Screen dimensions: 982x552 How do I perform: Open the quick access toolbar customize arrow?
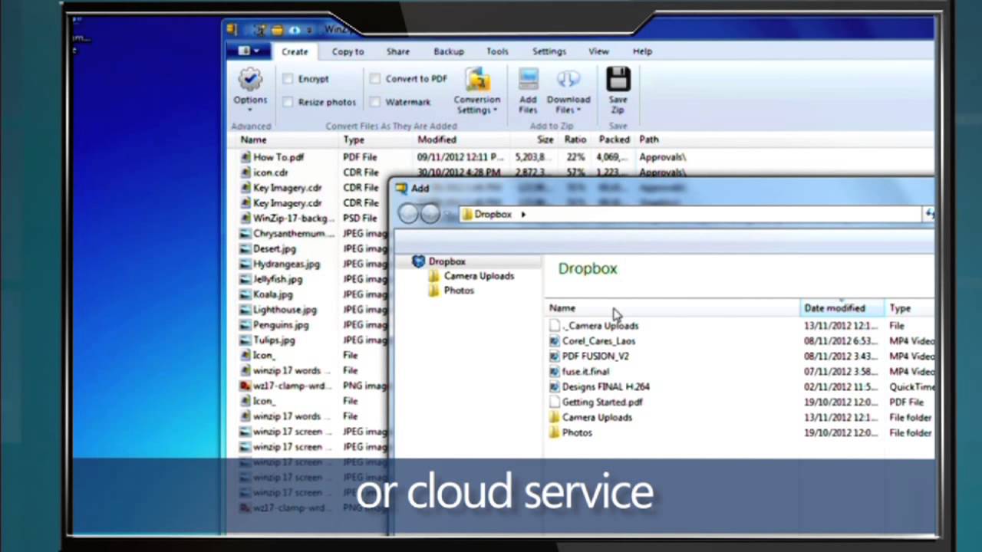[x=310, y=31]
